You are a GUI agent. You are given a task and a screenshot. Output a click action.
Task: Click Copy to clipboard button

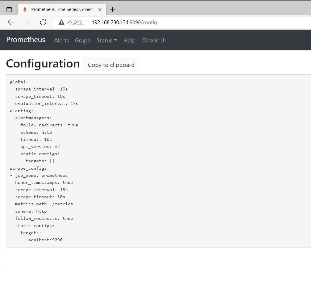pos(111,65)
